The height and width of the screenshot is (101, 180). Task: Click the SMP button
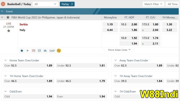click(52, 51)
